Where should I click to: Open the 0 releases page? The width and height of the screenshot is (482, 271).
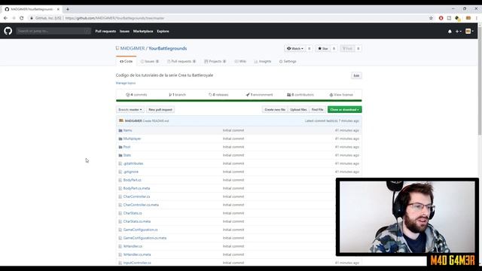(218, 95)
